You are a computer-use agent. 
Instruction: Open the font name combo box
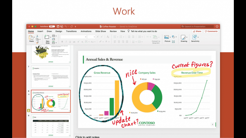[74, 37]
